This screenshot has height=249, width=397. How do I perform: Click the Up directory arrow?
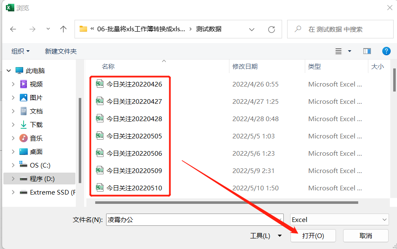pos(63,29)
